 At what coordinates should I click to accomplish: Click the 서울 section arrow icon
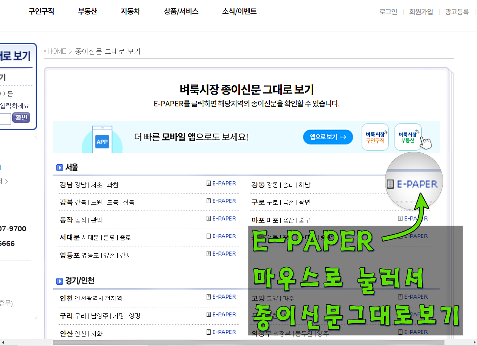(x=60, y=168)
